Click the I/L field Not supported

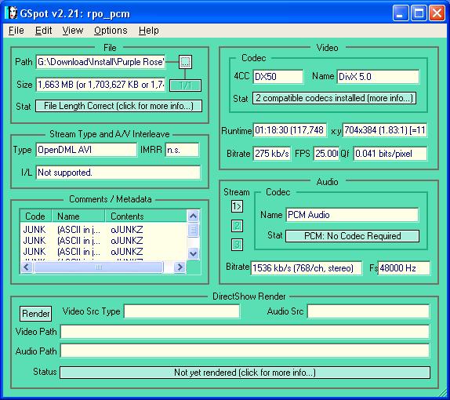coord(118,173)
